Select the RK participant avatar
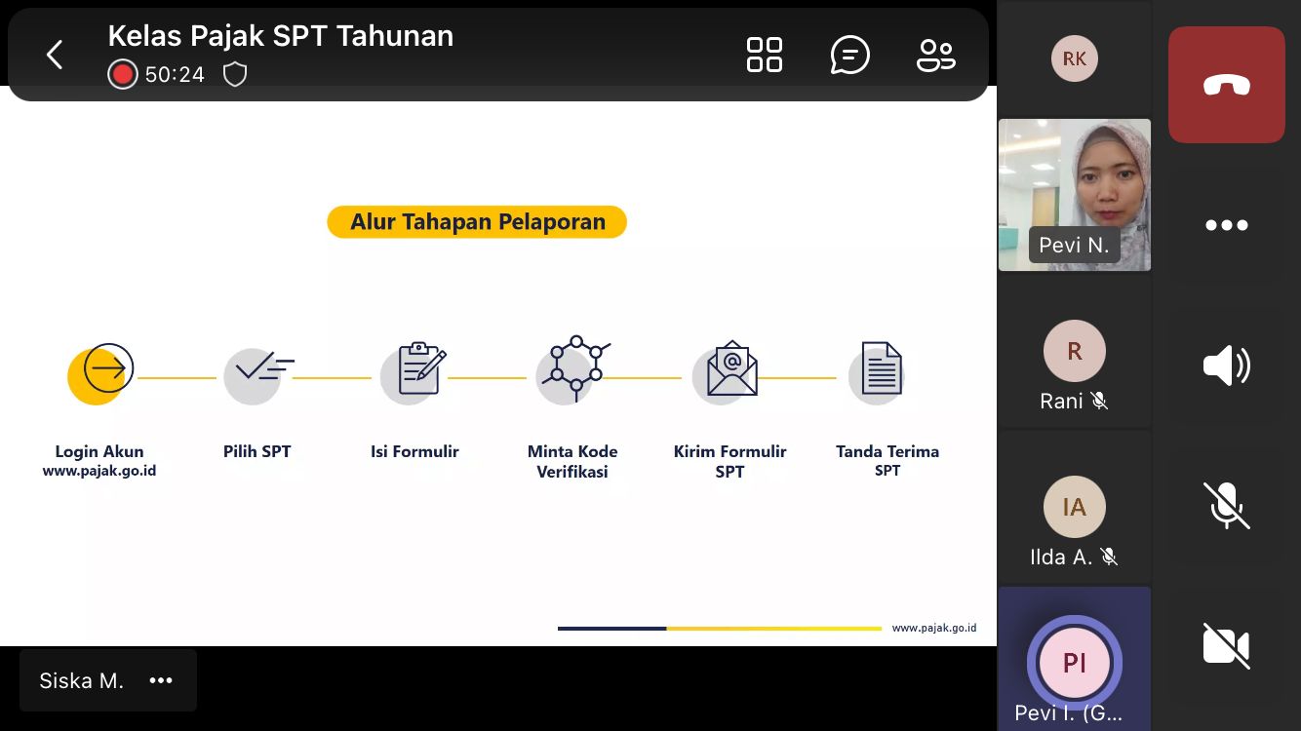 (x=1074, y=58)
